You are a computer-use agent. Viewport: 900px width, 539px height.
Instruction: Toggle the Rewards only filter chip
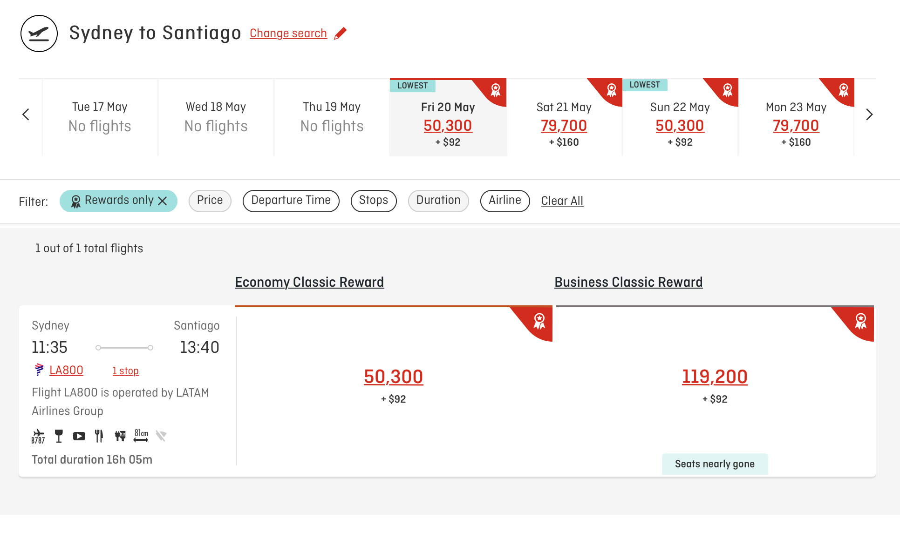click(118, 201)
